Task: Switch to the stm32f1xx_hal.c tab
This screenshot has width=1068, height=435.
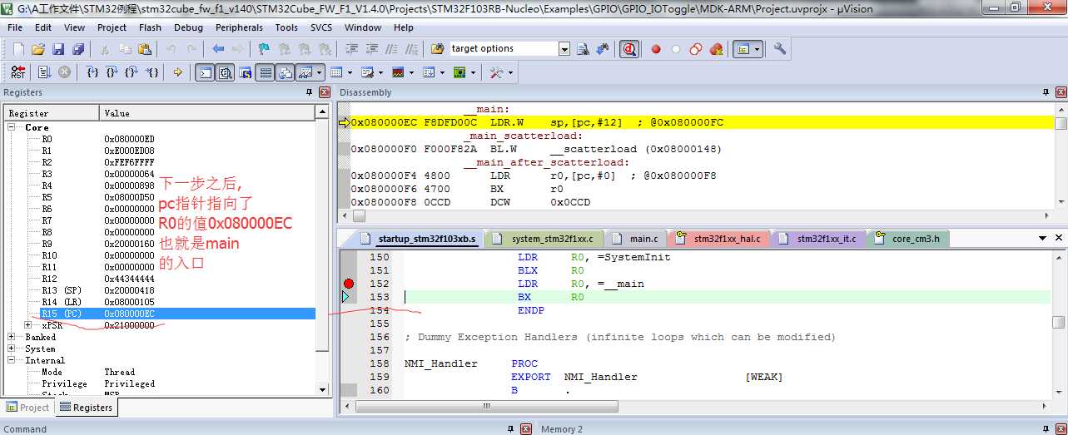Action: point(718,239)
